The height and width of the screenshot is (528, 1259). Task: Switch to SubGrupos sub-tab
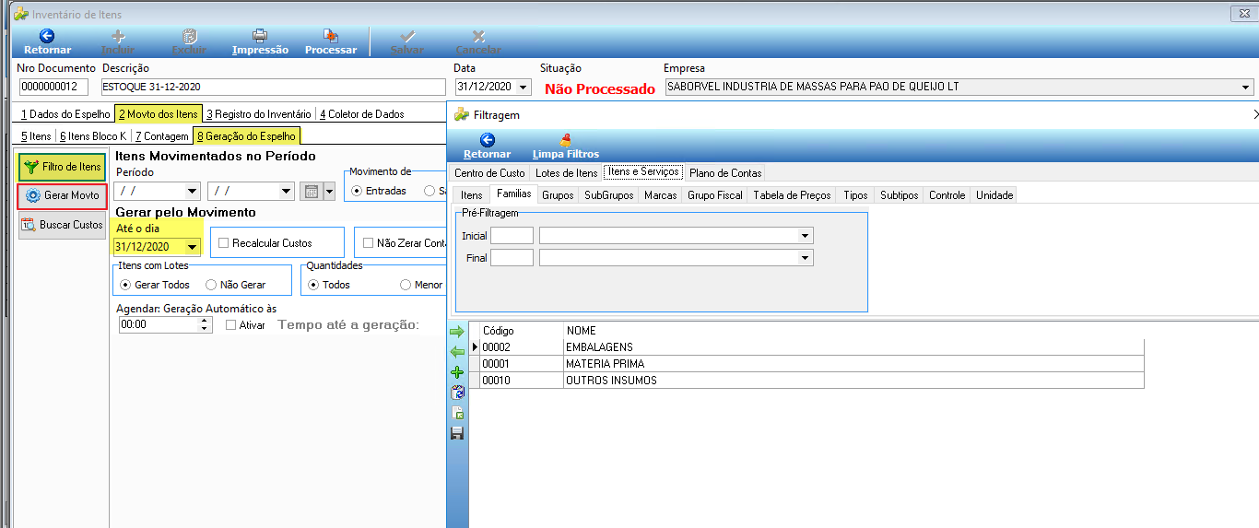tap(609, 195)
